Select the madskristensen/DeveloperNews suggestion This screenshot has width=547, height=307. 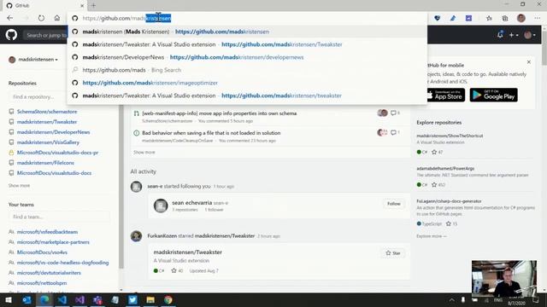(x=247, y=57)
